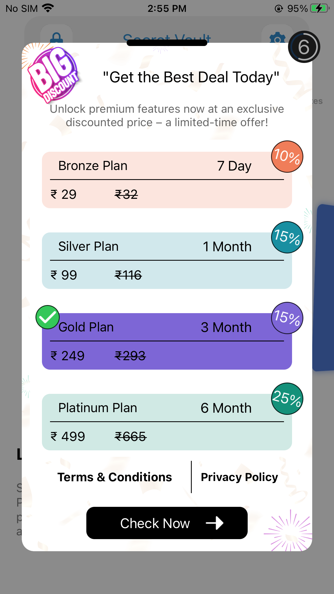This screenshot has height=594, width=334.
Task: Open the Privacy Policy link
Action: [x=239, y=477]
